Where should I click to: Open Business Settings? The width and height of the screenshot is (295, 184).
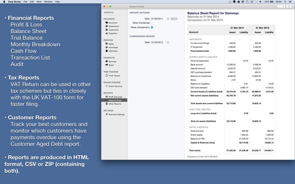[x=116, y=114]
